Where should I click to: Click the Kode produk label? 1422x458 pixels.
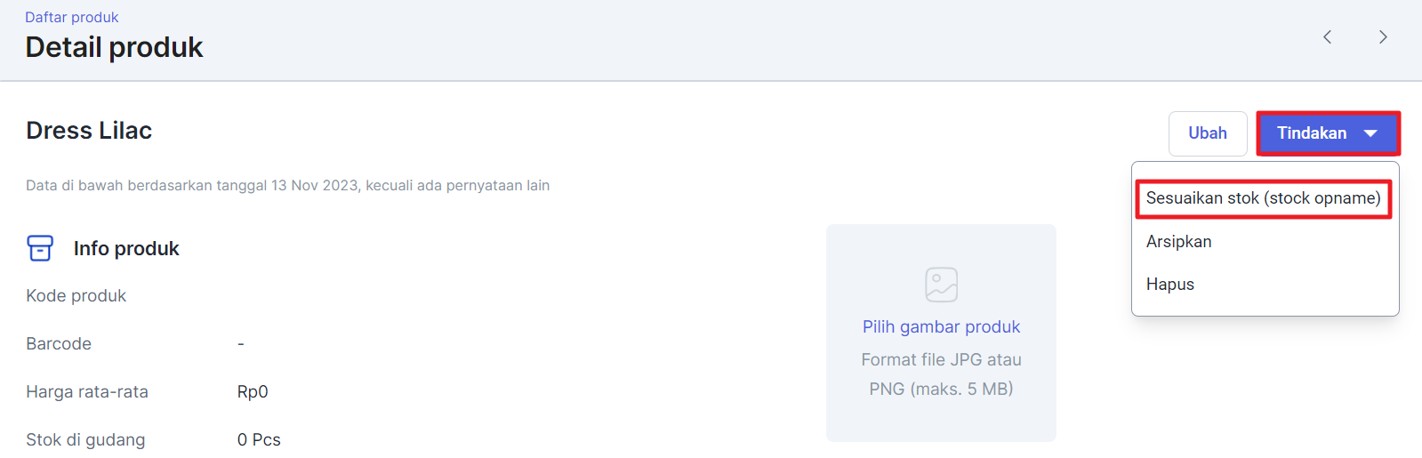76,296
